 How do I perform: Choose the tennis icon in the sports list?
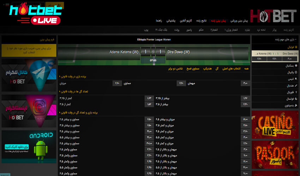pyautogui.click(x=296, y=79)
